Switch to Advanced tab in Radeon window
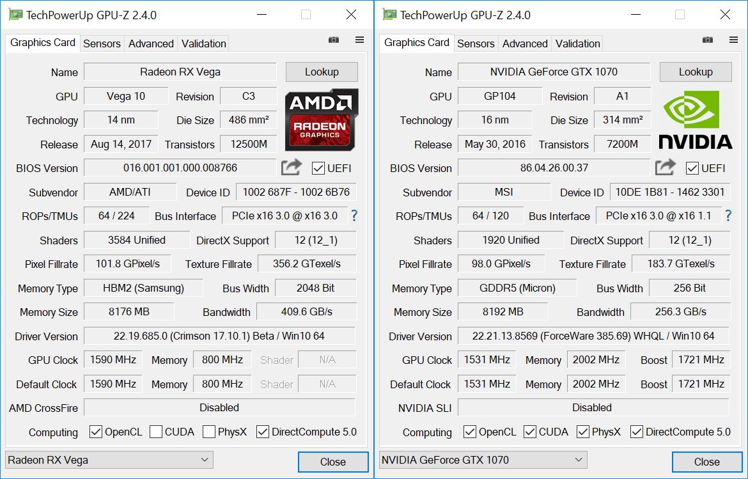The height and width of the screenshot is (479, 748). [151, 43]
